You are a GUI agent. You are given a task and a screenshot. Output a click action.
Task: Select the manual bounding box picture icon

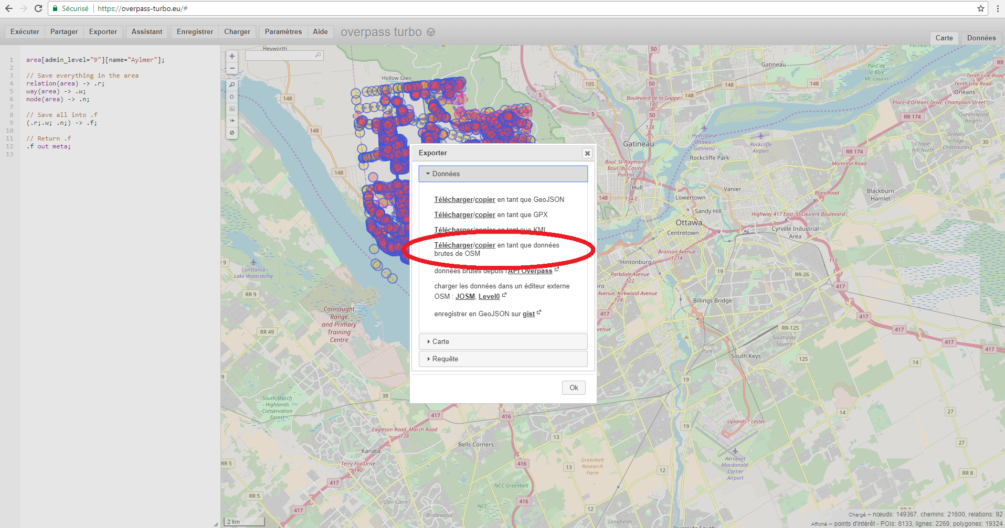[x=232, y=109]
